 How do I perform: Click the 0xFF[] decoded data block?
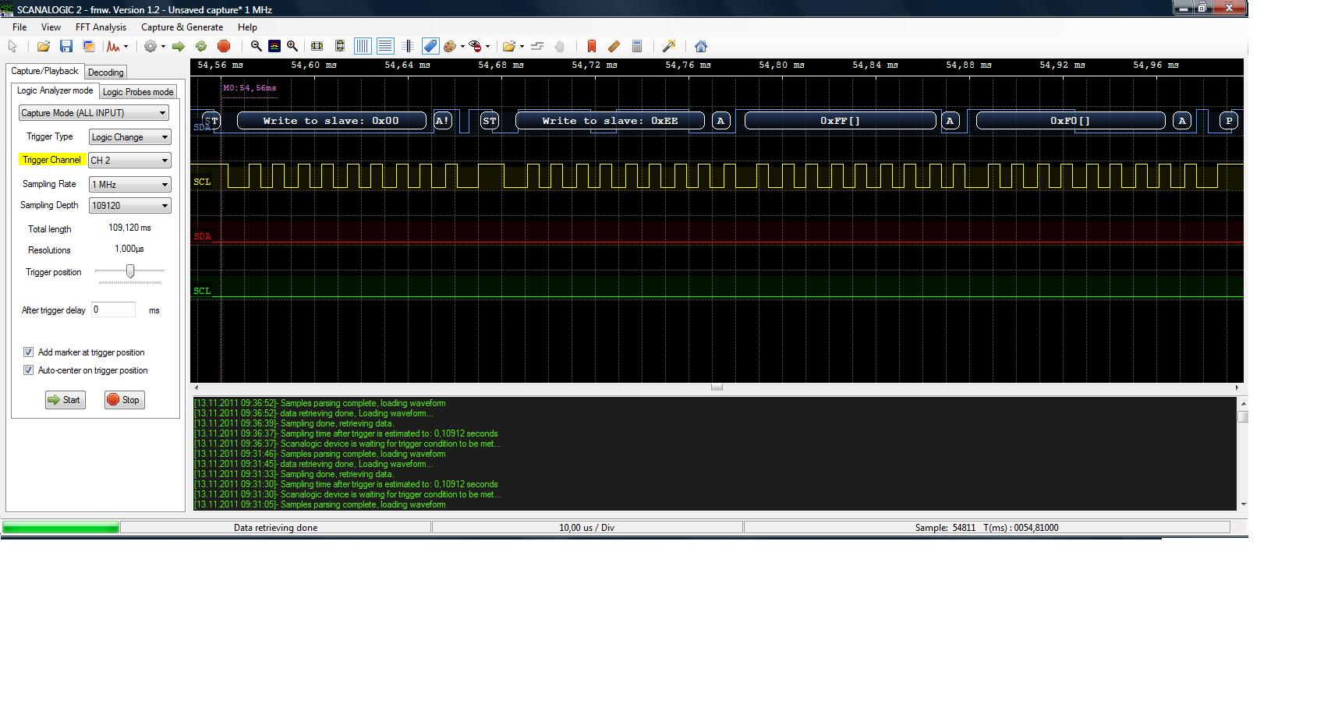(840, 121)
